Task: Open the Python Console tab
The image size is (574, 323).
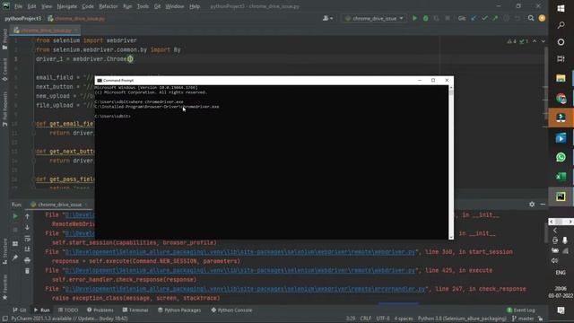Action: point(231,310)
